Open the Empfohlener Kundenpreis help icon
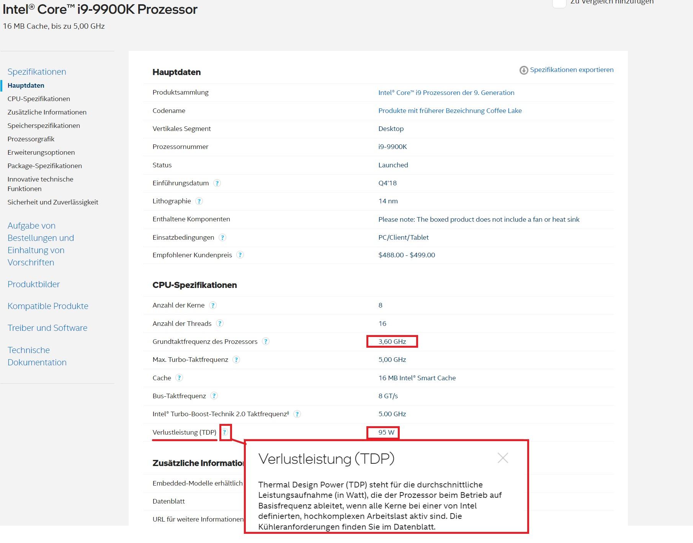 pos(240,255)
